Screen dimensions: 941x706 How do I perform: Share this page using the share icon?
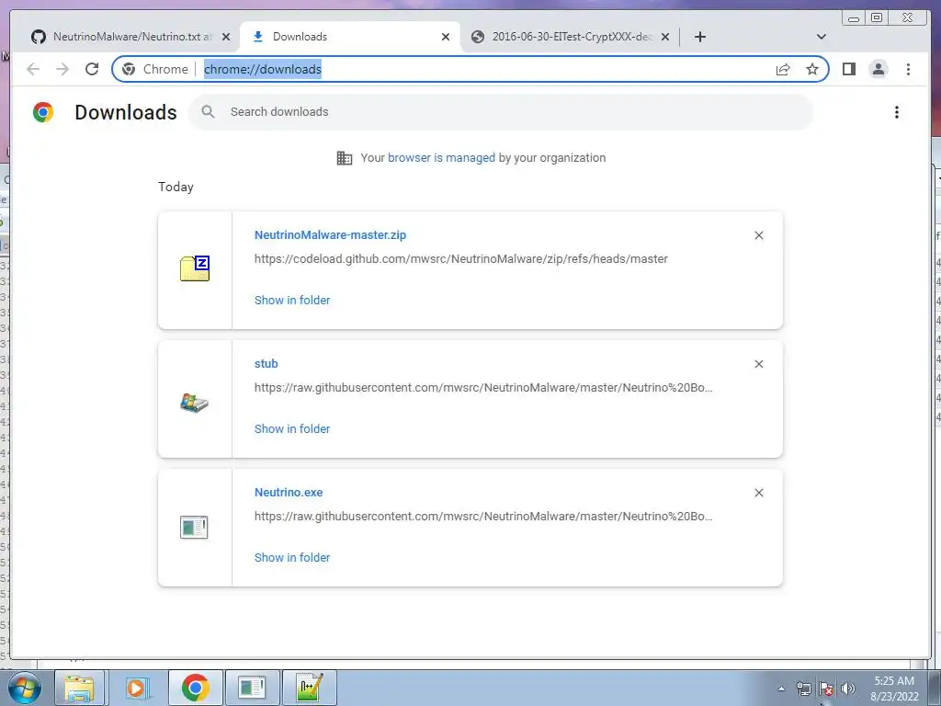[x=783, y=69]
